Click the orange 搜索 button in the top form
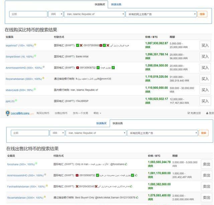 tap(202, 14)
